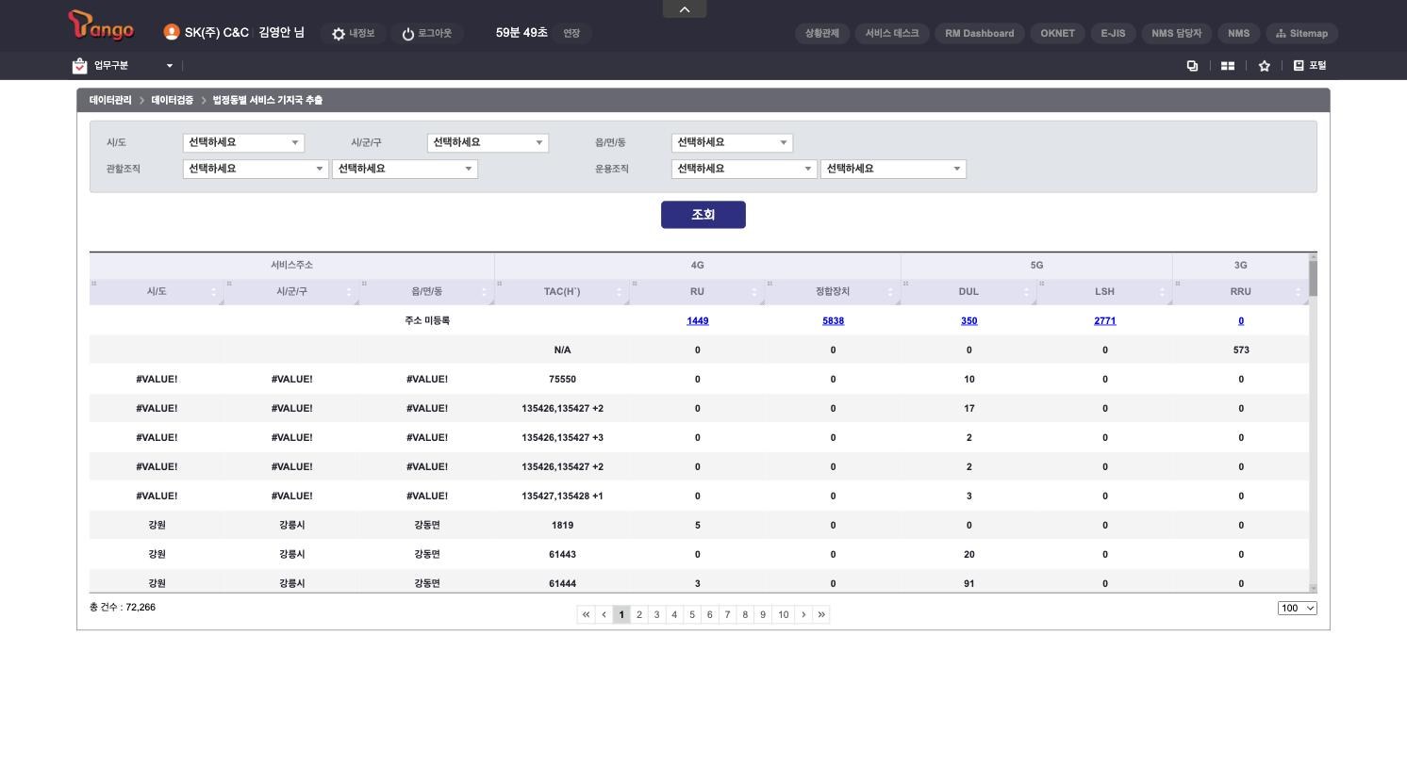Change the rows-per-page dropdown showing 100
Image resolution: width=1407 pixels, height=765 pixels.
pos(1298,609)
